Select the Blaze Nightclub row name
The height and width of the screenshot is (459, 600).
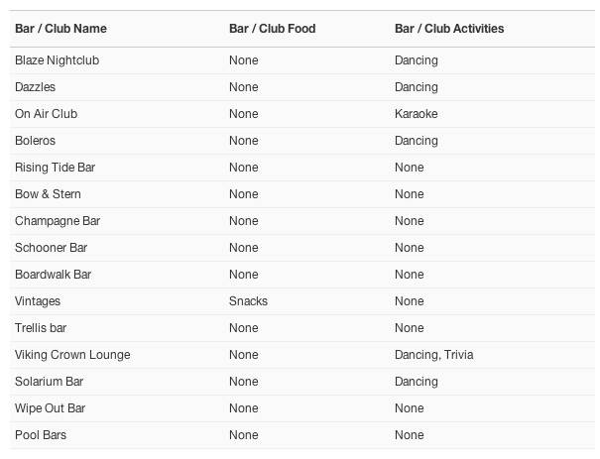tap(57, 60)
